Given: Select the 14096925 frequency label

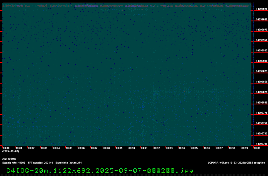Looking at the screenshot, I should coord(262,51).
